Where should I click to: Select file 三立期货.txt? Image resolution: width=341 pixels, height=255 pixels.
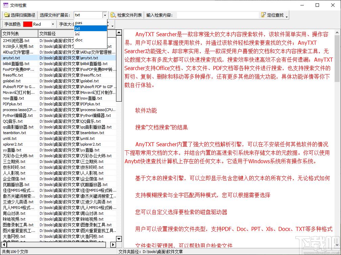14,162
